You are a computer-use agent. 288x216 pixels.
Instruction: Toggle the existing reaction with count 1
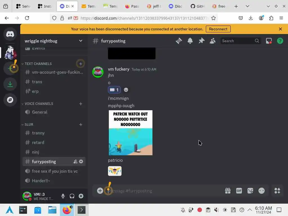pos(114,90)
